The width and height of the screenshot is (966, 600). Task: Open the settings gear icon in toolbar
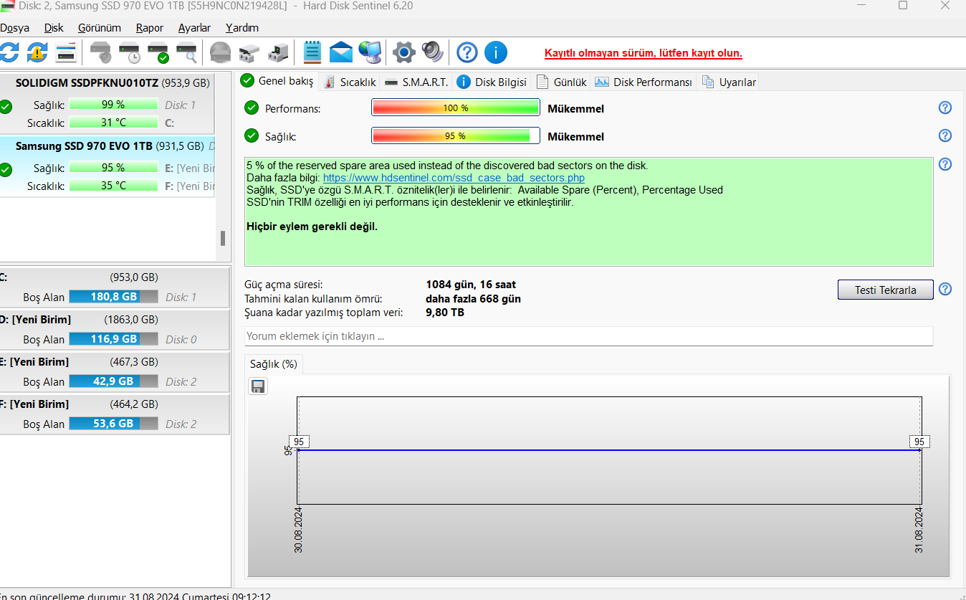coord(404,52)
